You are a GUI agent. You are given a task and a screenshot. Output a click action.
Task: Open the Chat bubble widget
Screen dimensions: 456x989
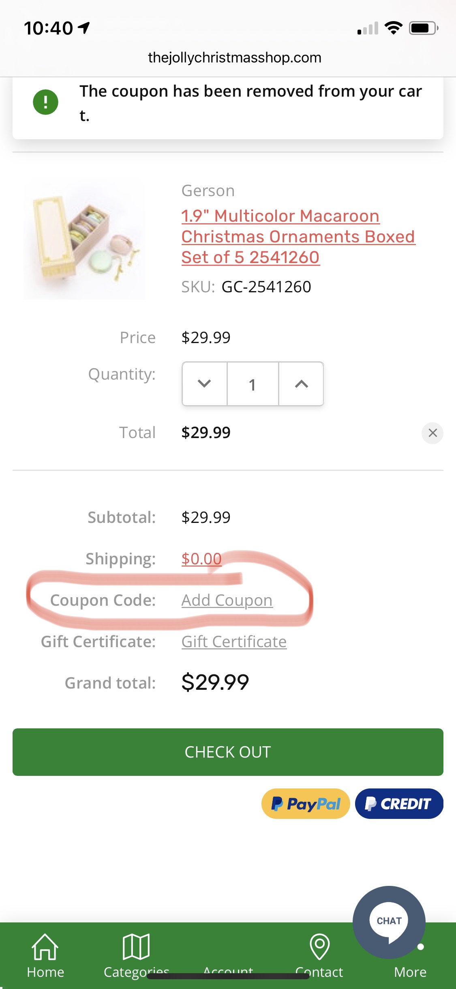click(389, 922)
